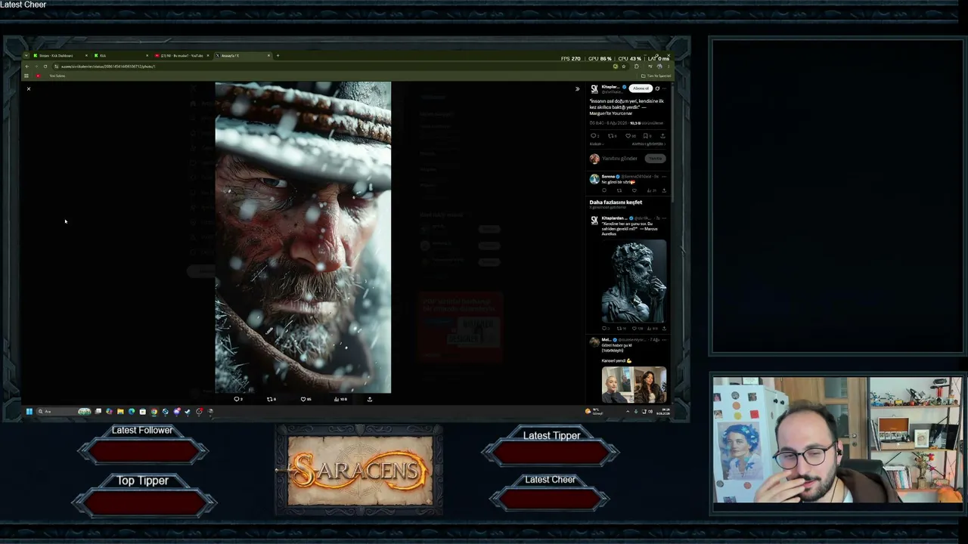Click the Abone ol button
The image size is (968, 544).
641,88
